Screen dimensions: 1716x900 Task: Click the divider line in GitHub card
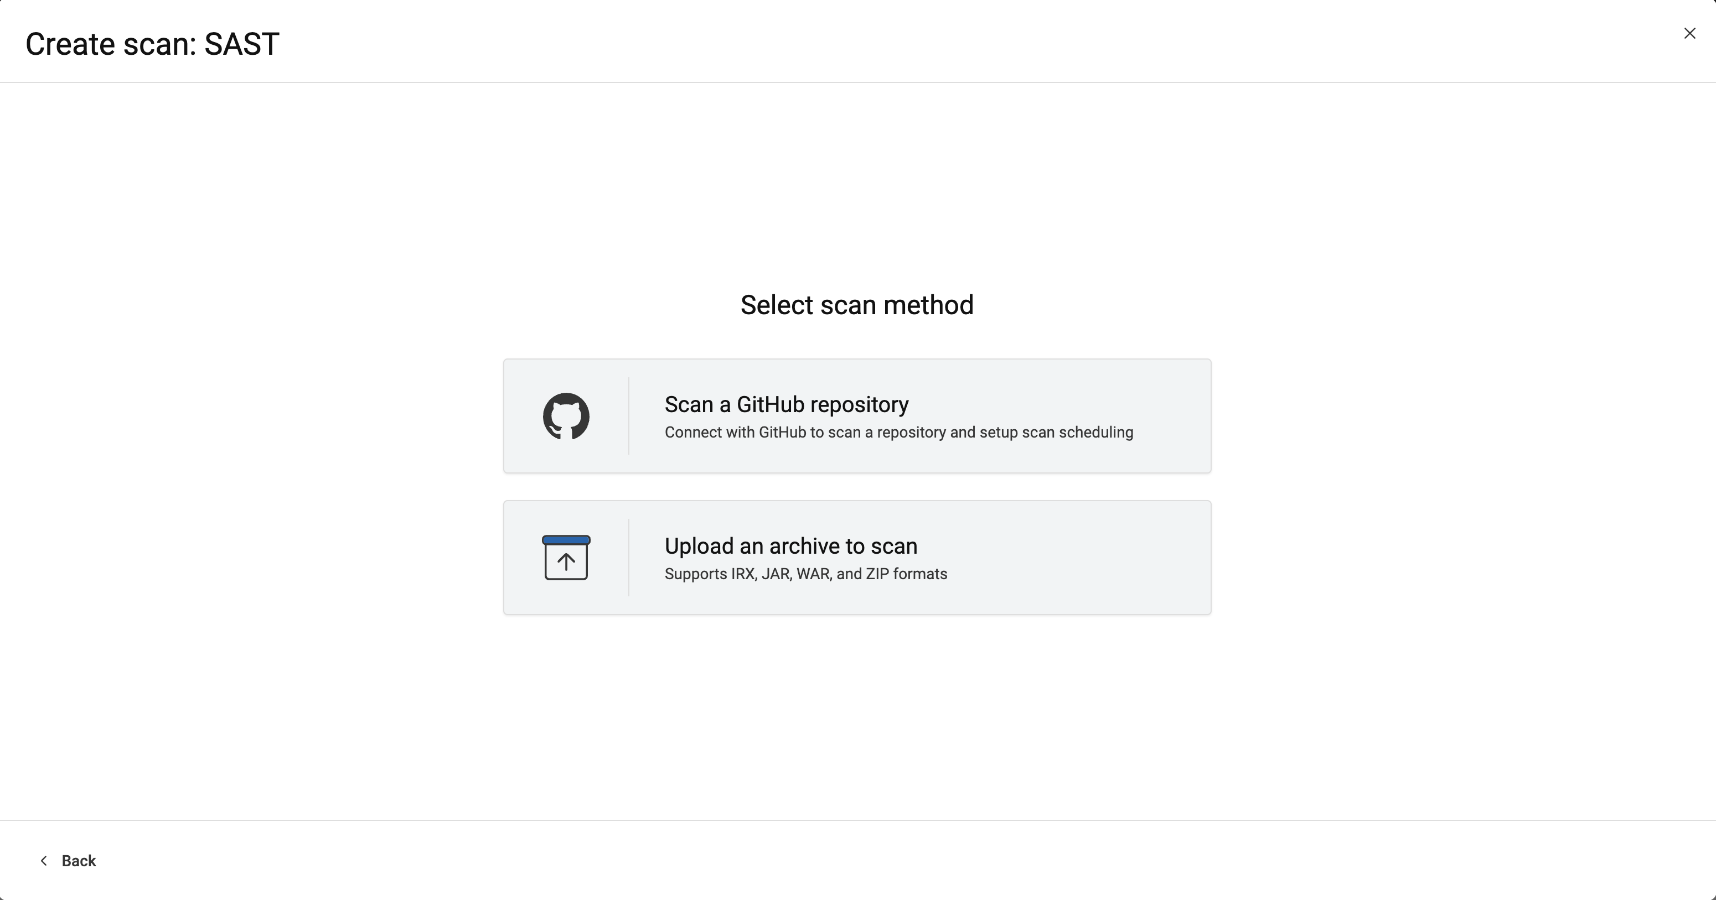[628, 416]
